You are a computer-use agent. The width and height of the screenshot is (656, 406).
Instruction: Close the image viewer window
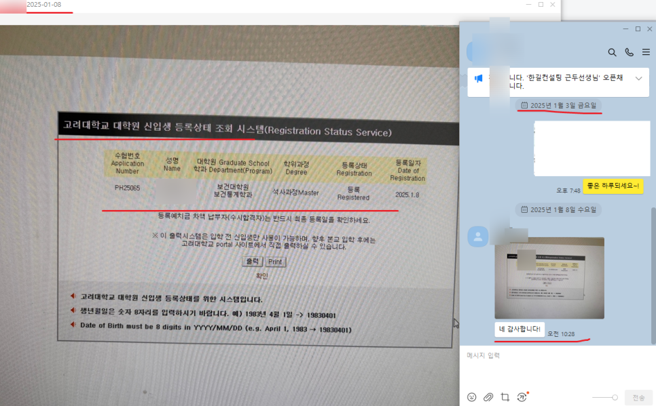[553, 5]
